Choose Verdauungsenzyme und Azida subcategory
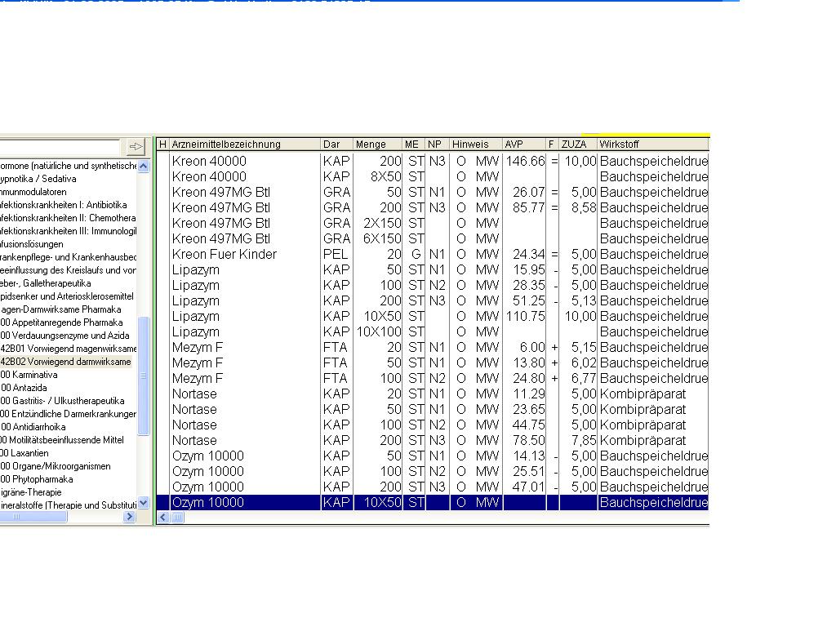The width and height of the screenshot is (836, 627). 64,336
